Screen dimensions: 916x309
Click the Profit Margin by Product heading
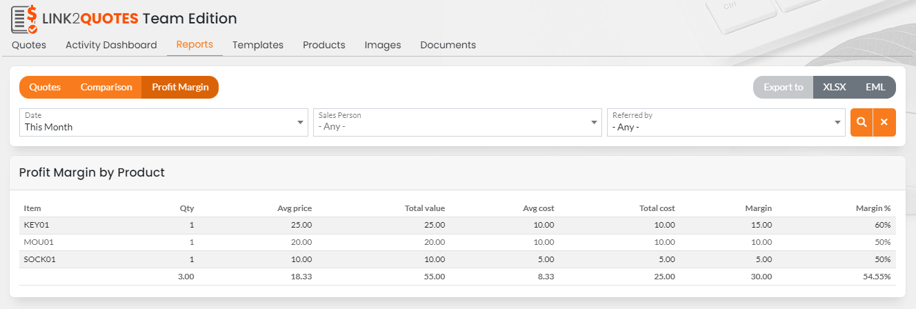point(92,172)
